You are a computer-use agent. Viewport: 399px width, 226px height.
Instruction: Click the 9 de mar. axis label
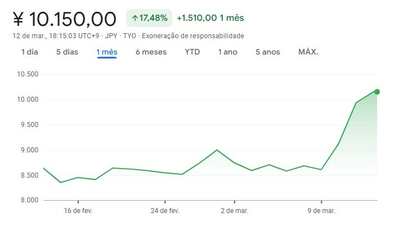click(321, 211)
